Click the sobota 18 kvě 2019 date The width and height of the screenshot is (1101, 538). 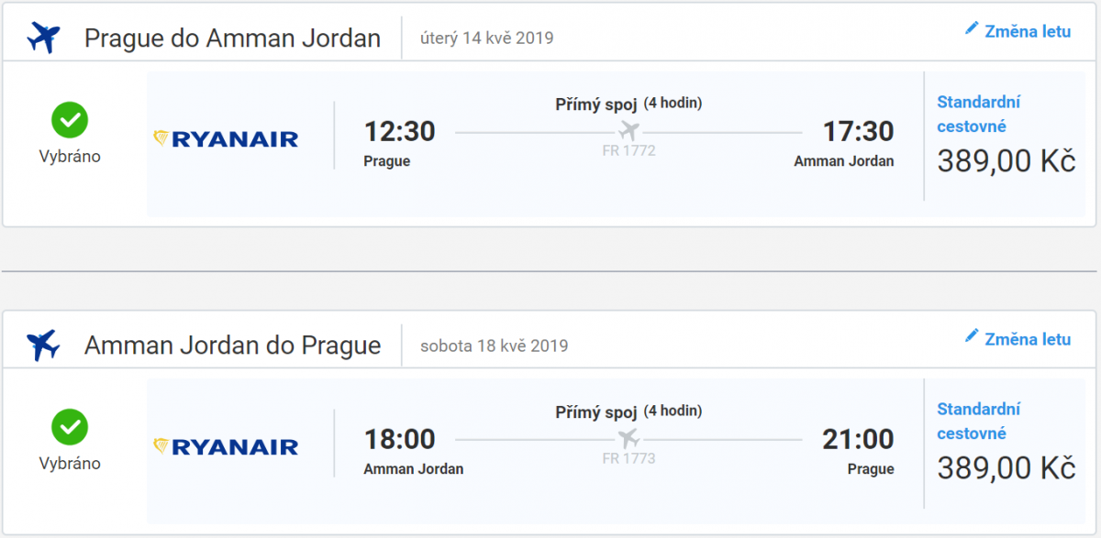click(x=494, y=346)
